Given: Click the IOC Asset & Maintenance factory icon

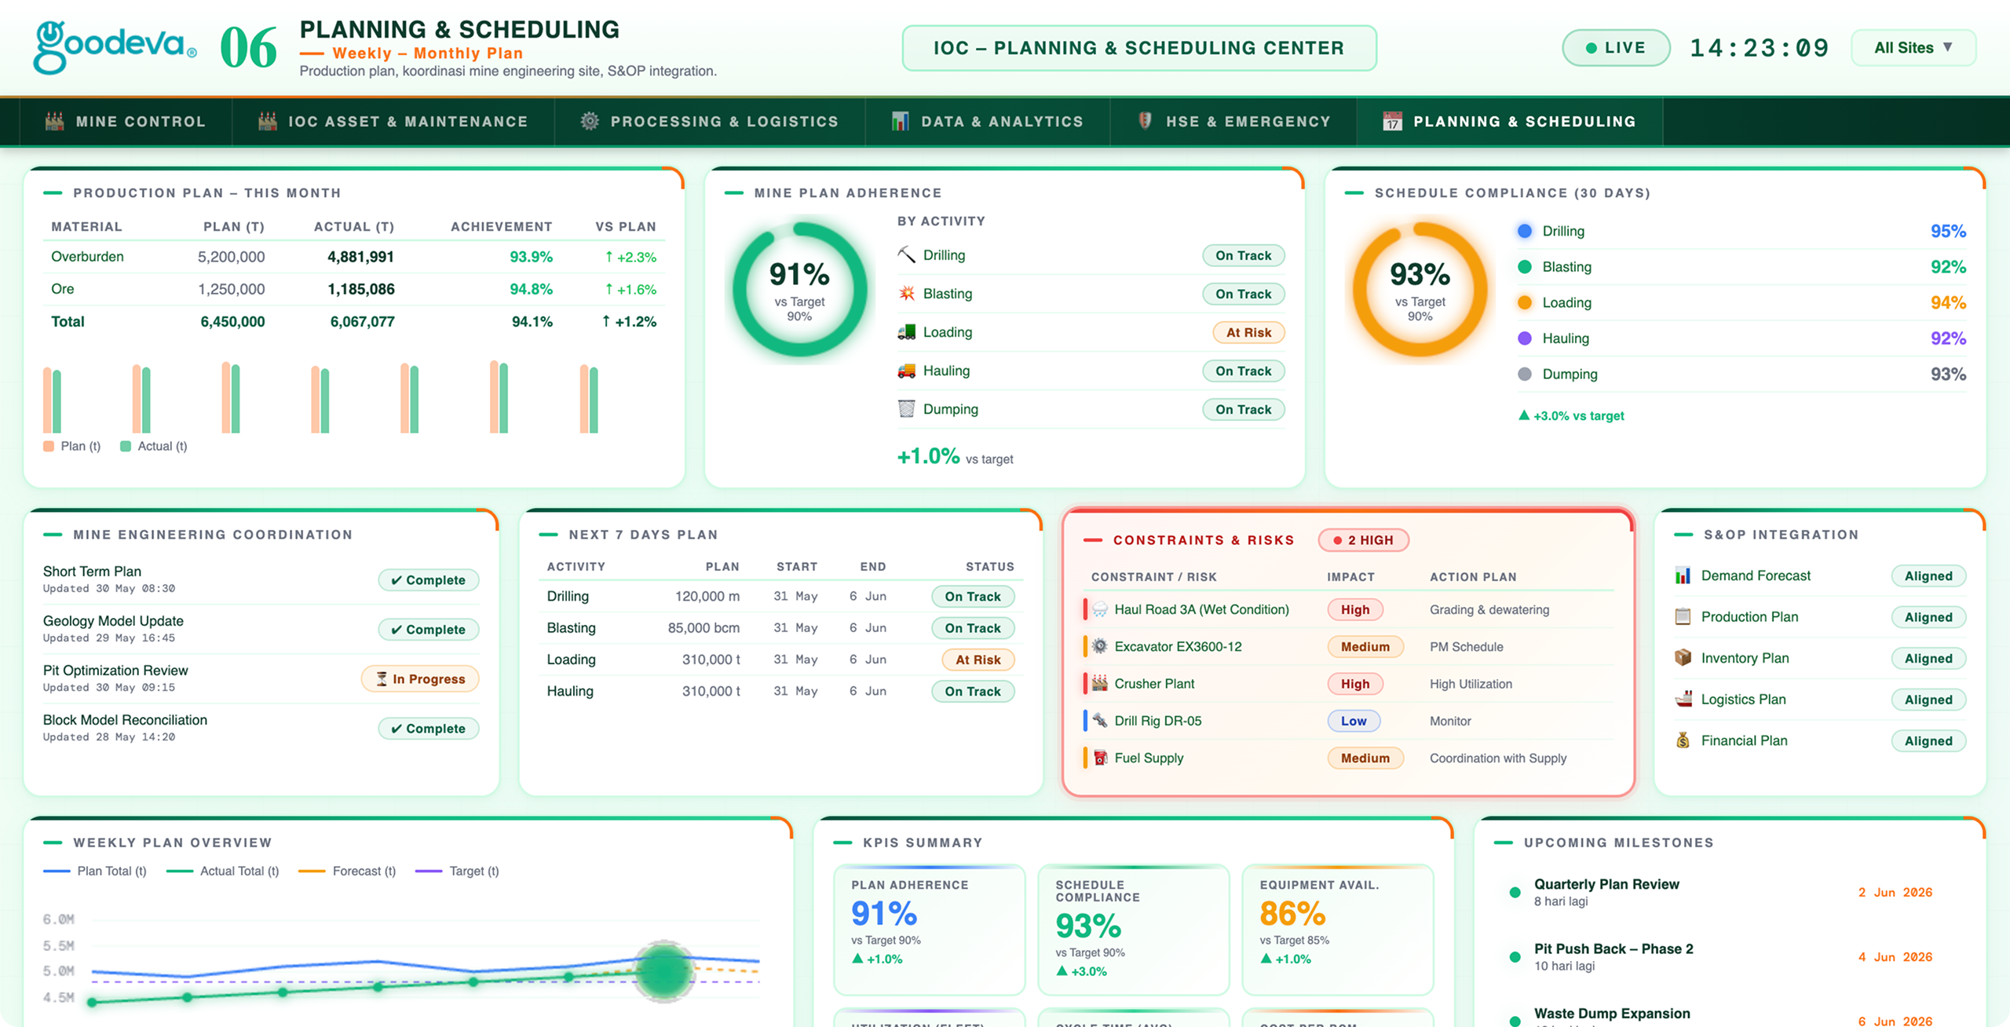Looking at the screenshot, I should [268, 121].
